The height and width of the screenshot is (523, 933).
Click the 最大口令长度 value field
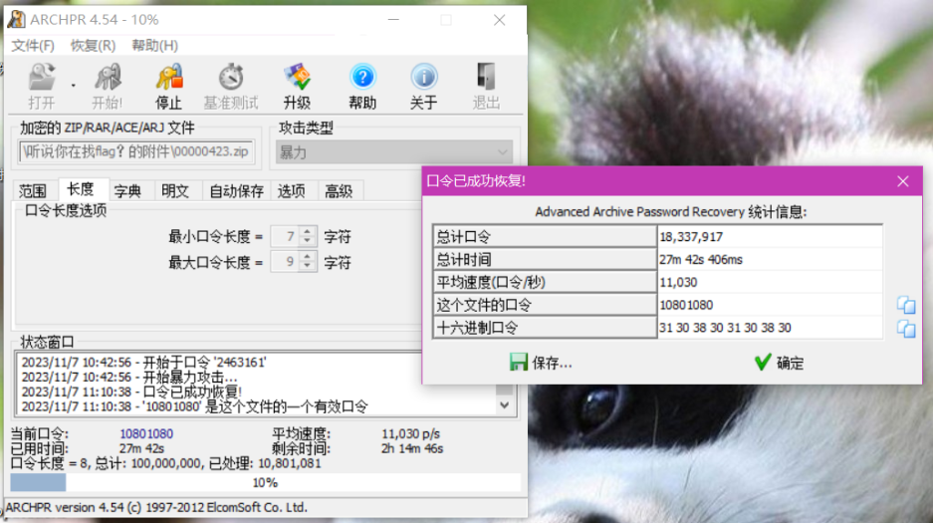(x=286, y=261)
